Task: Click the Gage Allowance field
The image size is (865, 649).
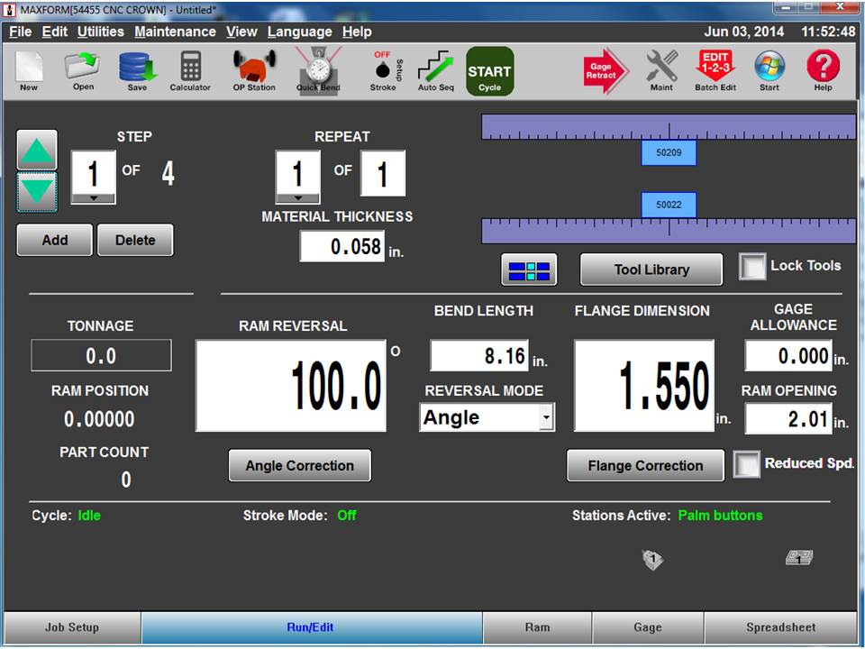Action: (788, 356)
